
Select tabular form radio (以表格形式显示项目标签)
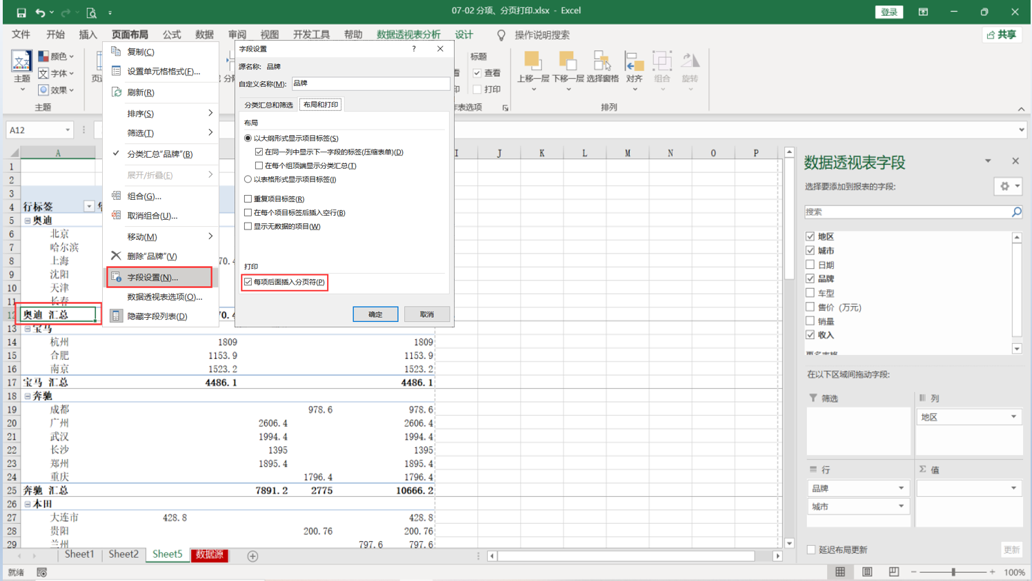point(248,179)
